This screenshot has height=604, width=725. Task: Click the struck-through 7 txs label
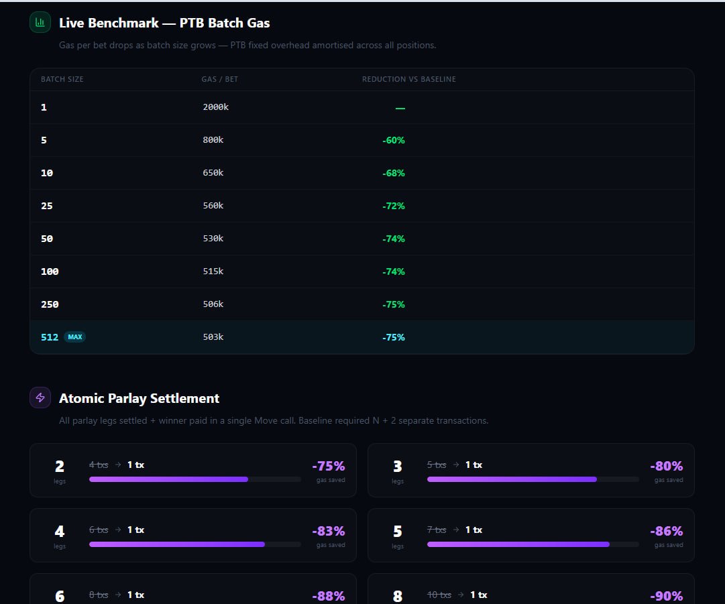pyautogui.click(x=437, y=530)
